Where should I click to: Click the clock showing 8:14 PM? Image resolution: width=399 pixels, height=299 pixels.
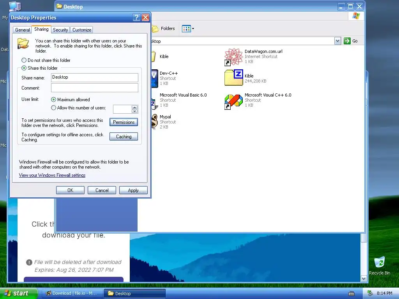click(x=385, y=293)
